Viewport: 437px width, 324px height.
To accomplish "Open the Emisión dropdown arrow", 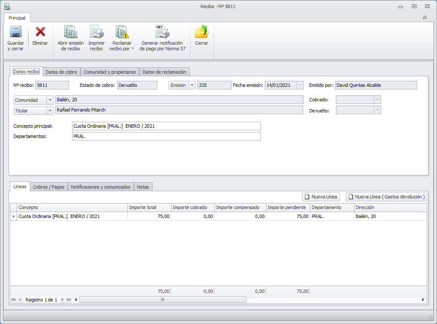I will pyautogui.click(x=192, y=85).
